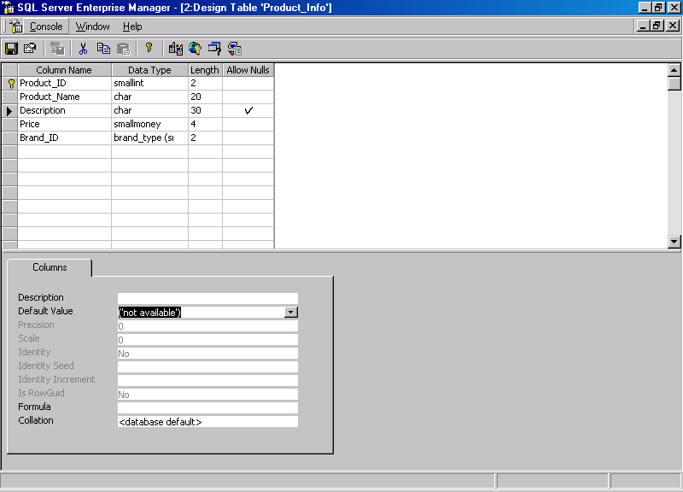Open the Console menu
Screen dimensions: 683x492
(46, 26)
